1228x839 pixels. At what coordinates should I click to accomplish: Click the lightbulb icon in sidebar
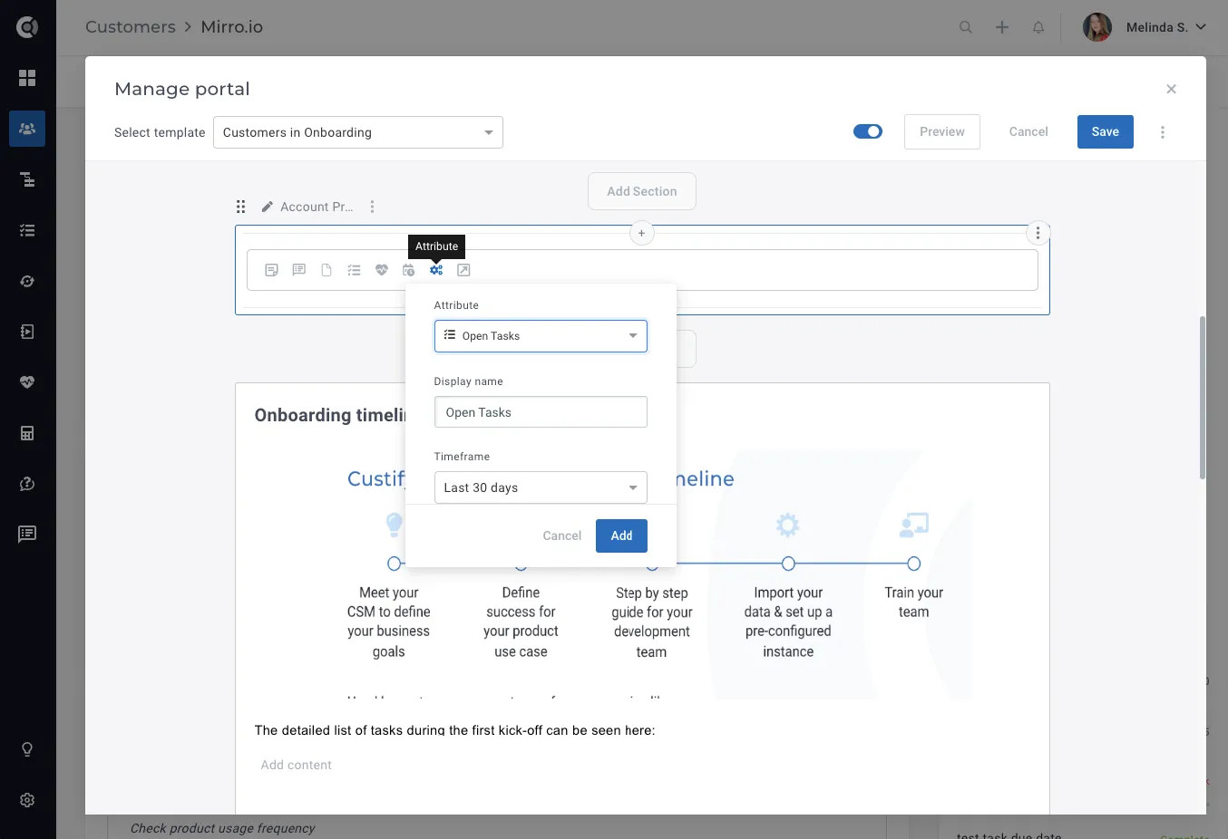pyautogui.click(x=27, y=749)
